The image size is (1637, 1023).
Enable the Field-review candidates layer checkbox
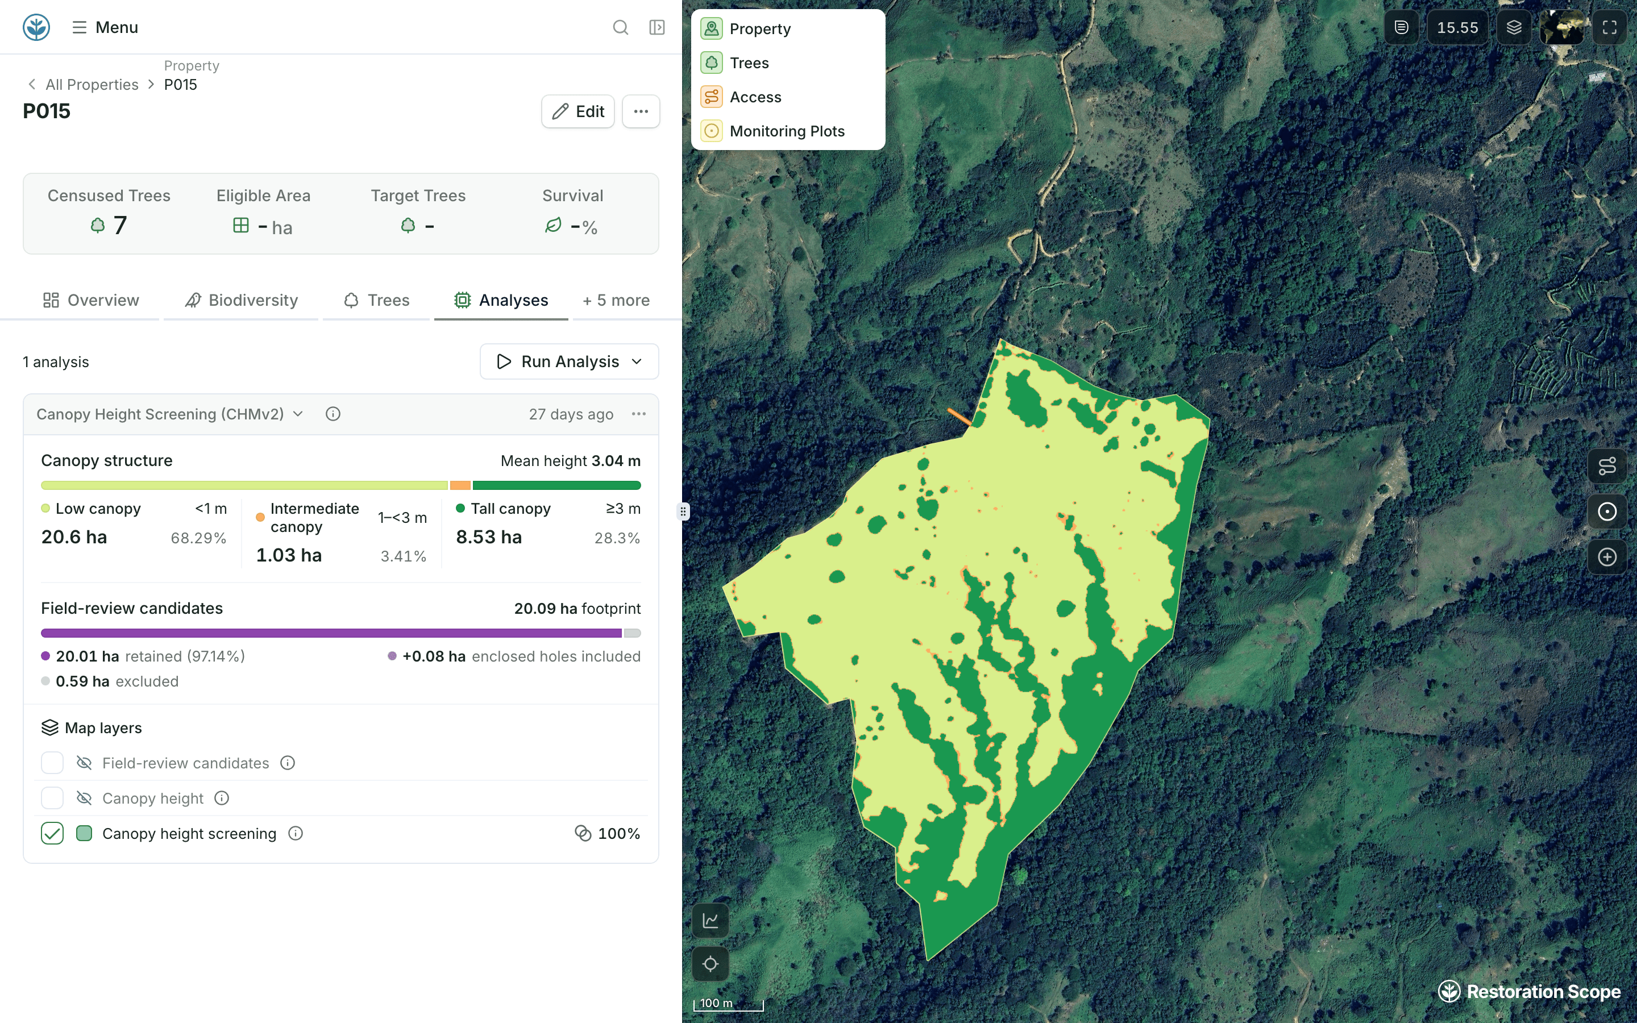pyautogui.click(x=52, y=763)
